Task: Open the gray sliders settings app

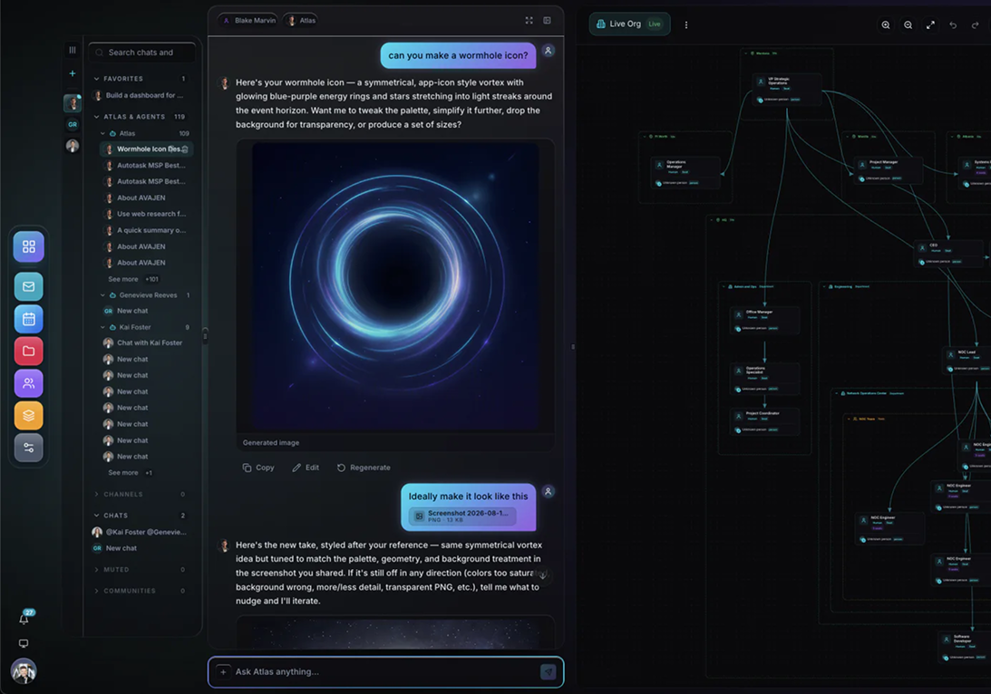Action: [28, 448]
